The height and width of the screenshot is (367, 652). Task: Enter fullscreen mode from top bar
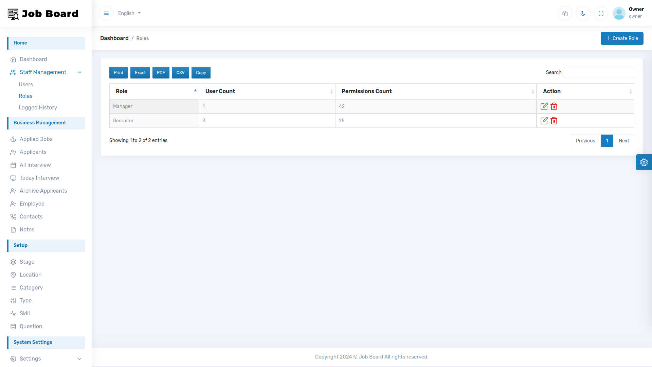[x=601, y=13]
